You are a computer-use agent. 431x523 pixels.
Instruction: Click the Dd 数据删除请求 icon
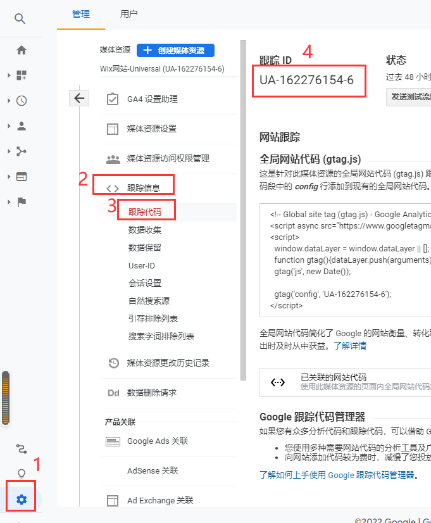click(x=113, y=393)
